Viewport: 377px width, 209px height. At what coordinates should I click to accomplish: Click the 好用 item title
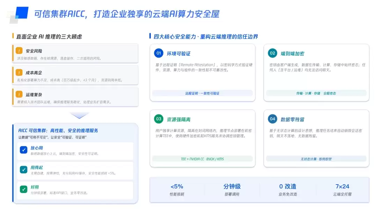click(35, 187)
